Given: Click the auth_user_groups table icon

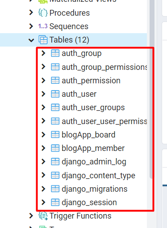Looking at the screenshot, I should pyautogui.click(x=55, y=108).
